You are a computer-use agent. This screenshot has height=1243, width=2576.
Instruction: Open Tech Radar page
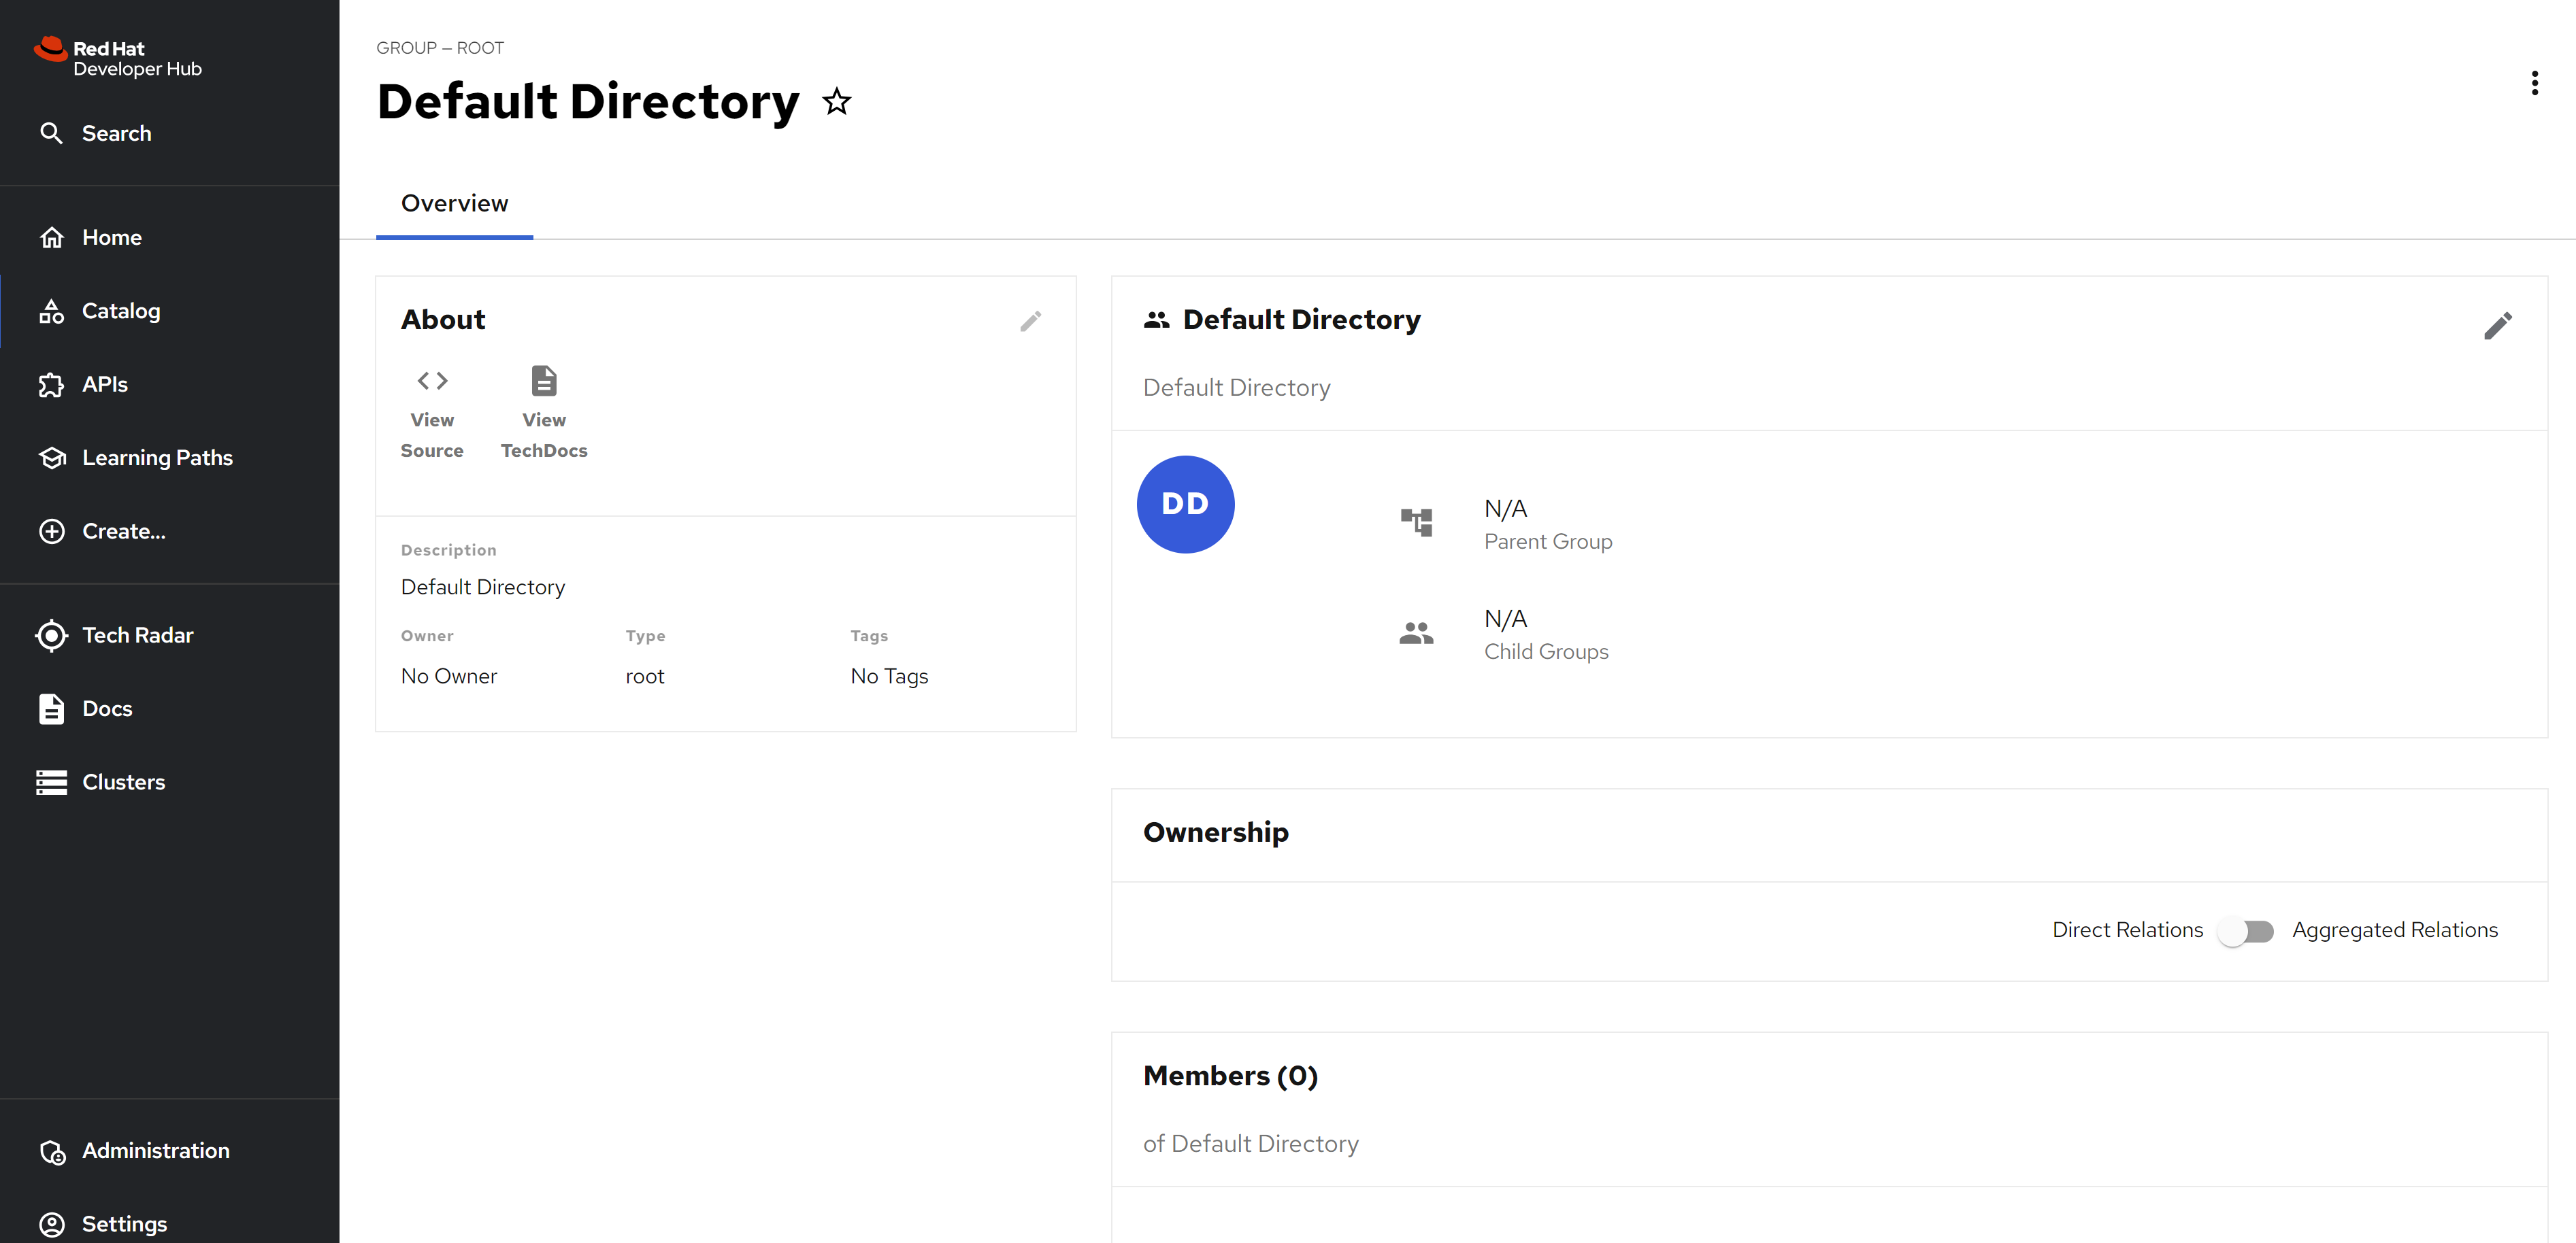point(137,636)
